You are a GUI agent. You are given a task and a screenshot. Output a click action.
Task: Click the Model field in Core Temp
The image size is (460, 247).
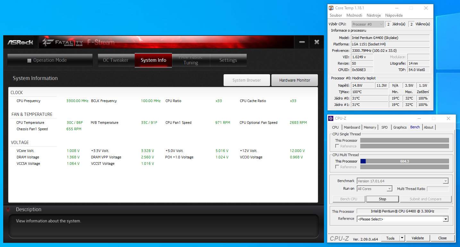(390, 38)
